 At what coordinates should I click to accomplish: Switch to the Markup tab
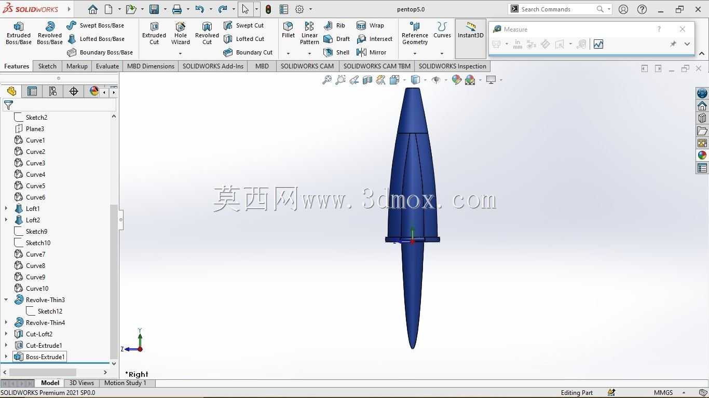[x=77, y=66]
